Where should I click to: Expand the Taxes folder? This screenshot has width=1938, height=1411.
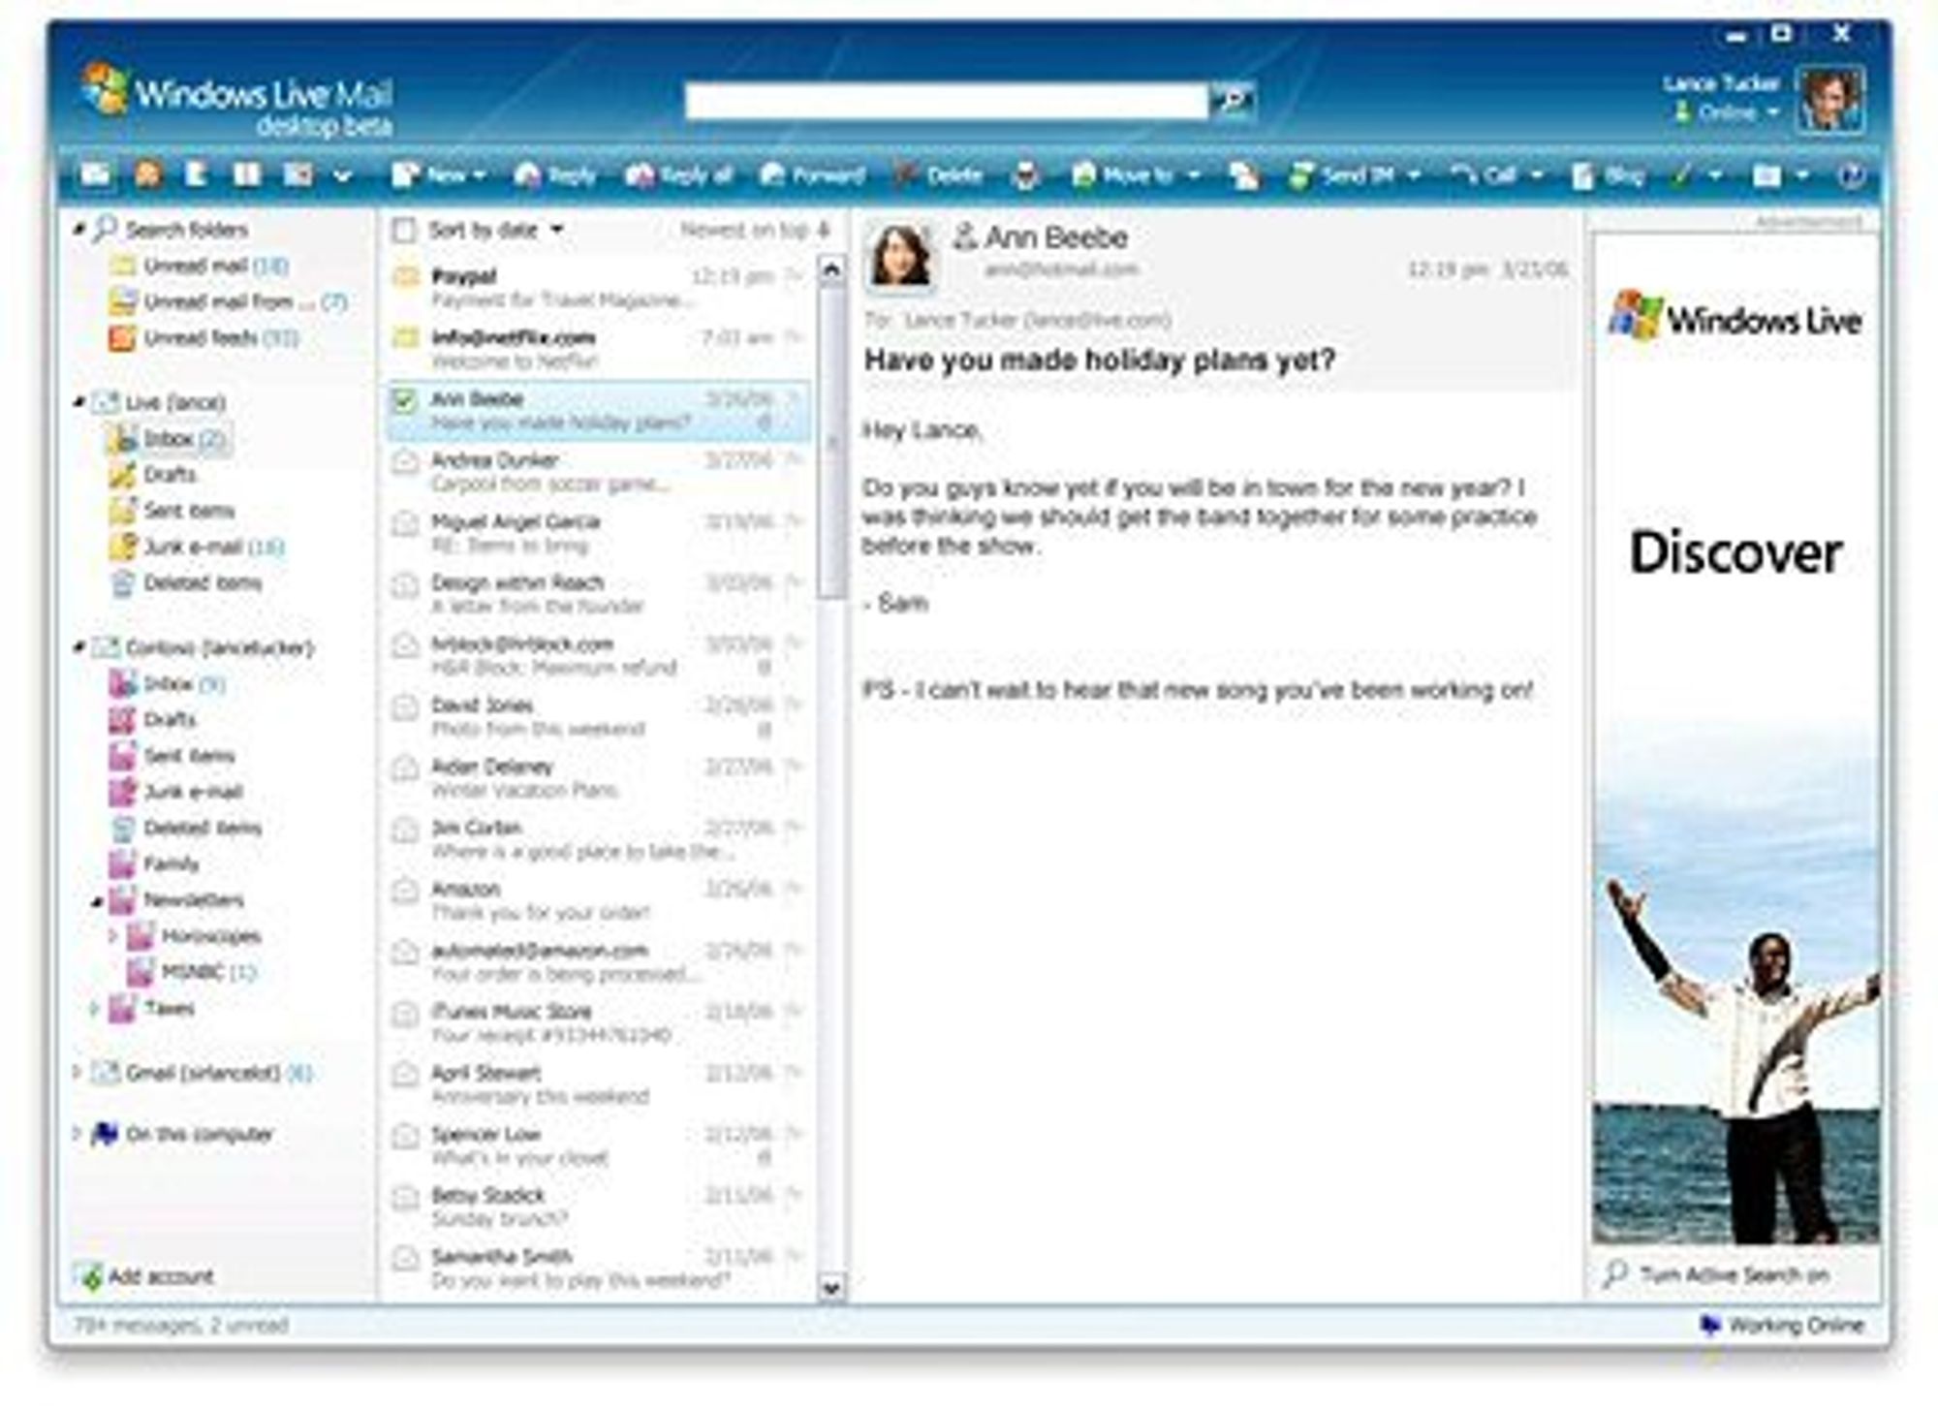[x=94, y=1008]
